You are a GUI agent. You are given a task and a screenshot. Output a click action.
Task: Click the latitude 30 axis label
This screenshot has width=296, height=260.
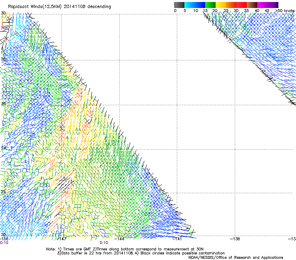click(3, 13)
